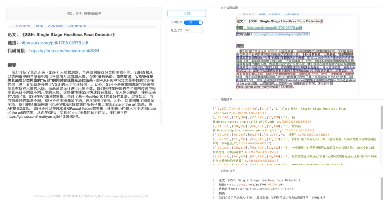This screenshot has width=390, height=205.
Task: Click raw result row with score 0.7451605200767517
Action: coord(295,141)
